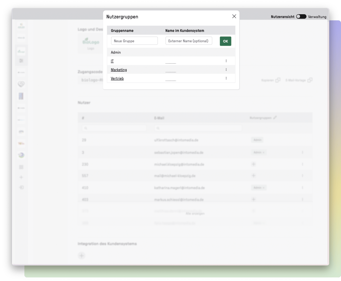Open the IT group link

tap(112, 61)
